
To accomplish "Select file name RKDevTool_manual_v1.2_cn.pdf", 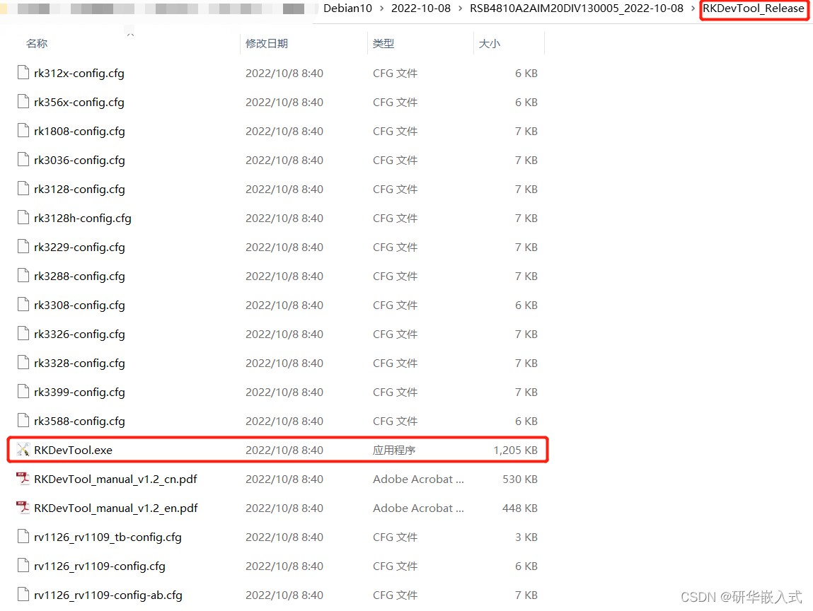I will click(115, 479).
